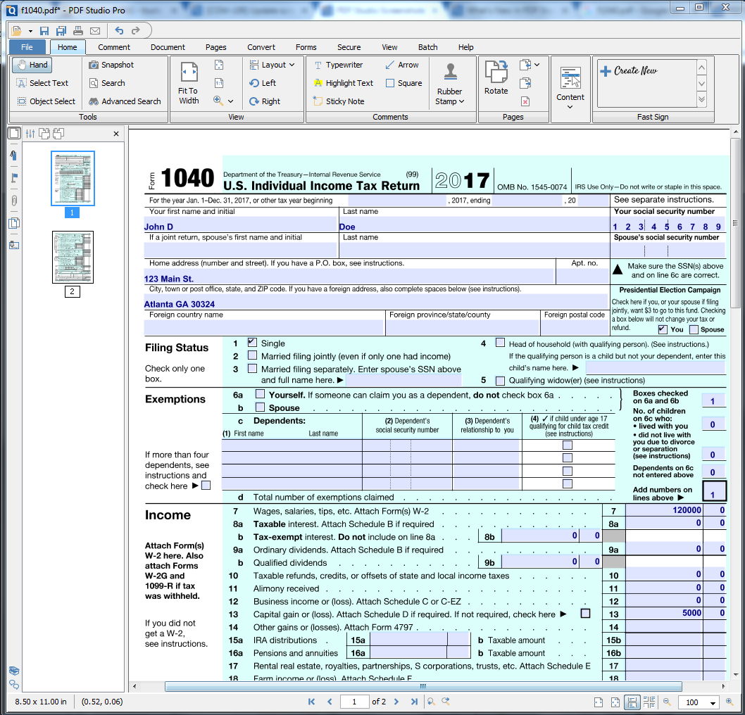This screenshot has height=715, width=745.
Task: Click the Rotate pages button
Action: coord(496,78)
